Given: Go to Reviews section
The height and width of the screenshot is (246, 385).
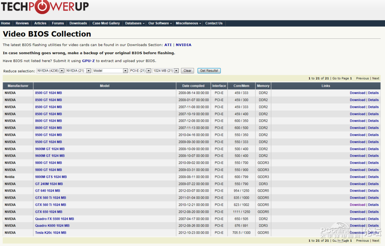Looking at the screenshot, I should pos(22,23).
